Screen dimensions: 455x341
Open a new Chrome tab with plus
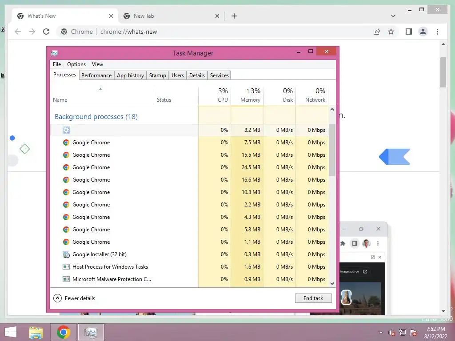234,16
